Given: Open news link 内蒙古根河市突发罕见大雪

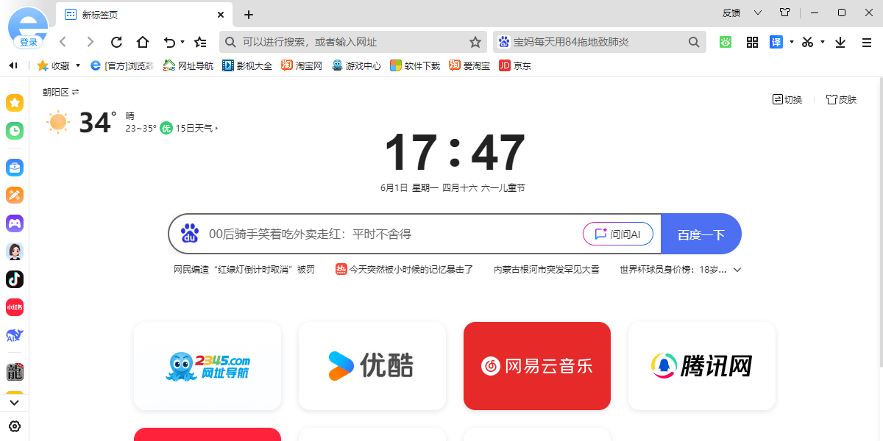Looking at the screenshot, I should click(x=547, y=270).
